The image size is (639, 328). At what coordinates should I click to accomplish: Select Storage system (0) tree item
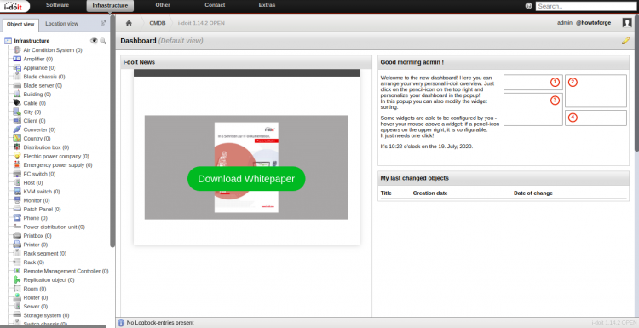[x=46, y=315]
